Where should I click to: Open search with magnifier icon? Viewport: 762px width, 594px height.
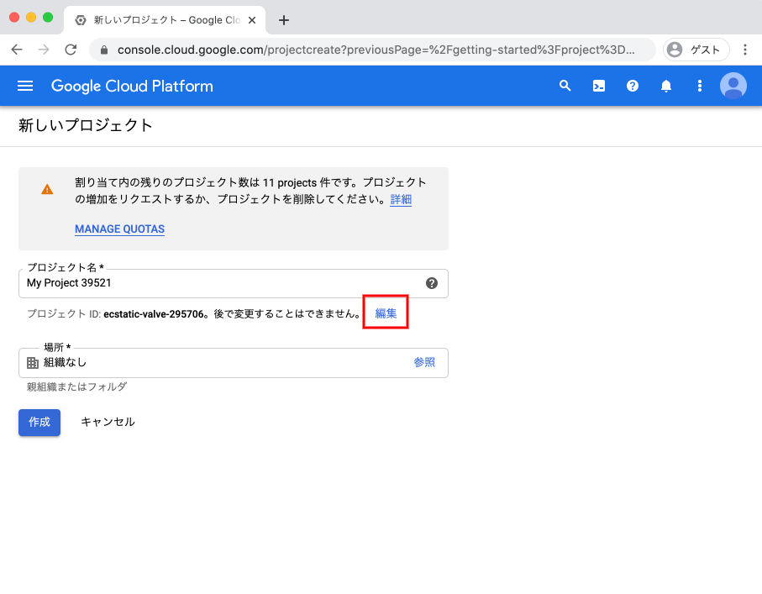tap(565, 86)
